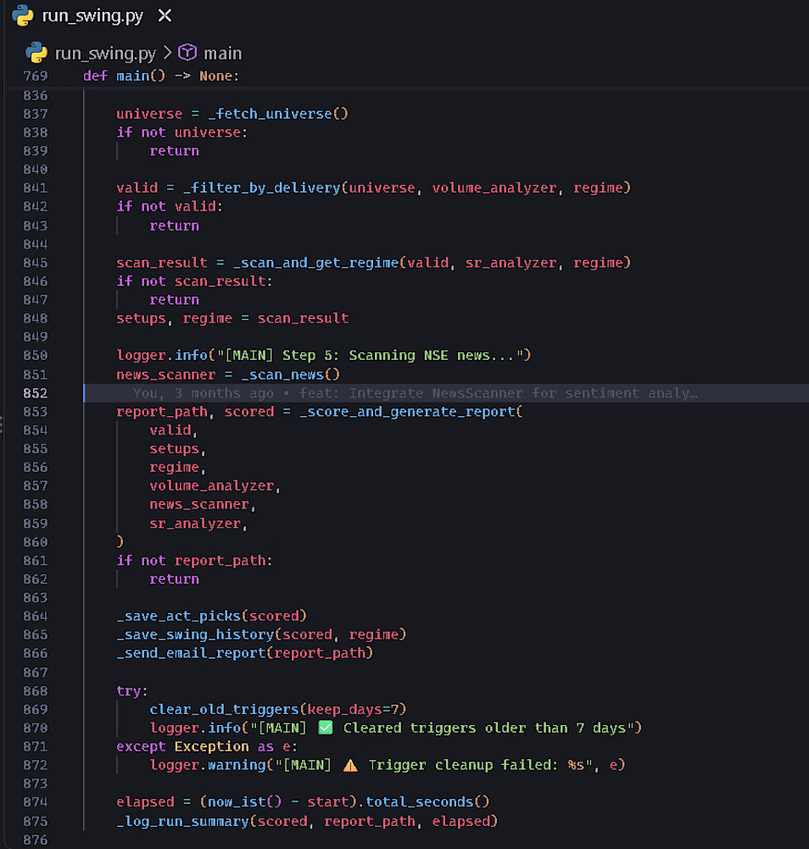The image size is (809, 849).
Task: Place cursor on _send_email_report
Action: [191, 653]
